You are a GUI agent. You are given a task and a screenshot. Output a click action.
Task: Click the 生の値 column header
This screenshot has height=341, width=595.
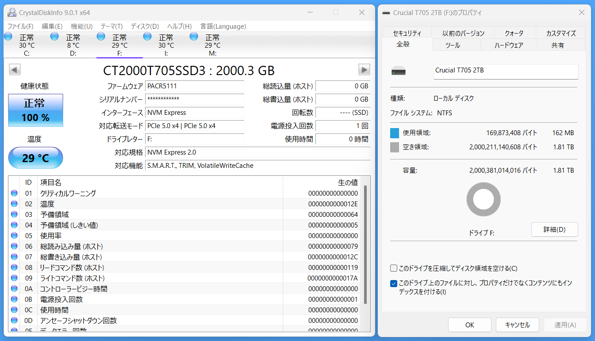[x=322, y=182]
